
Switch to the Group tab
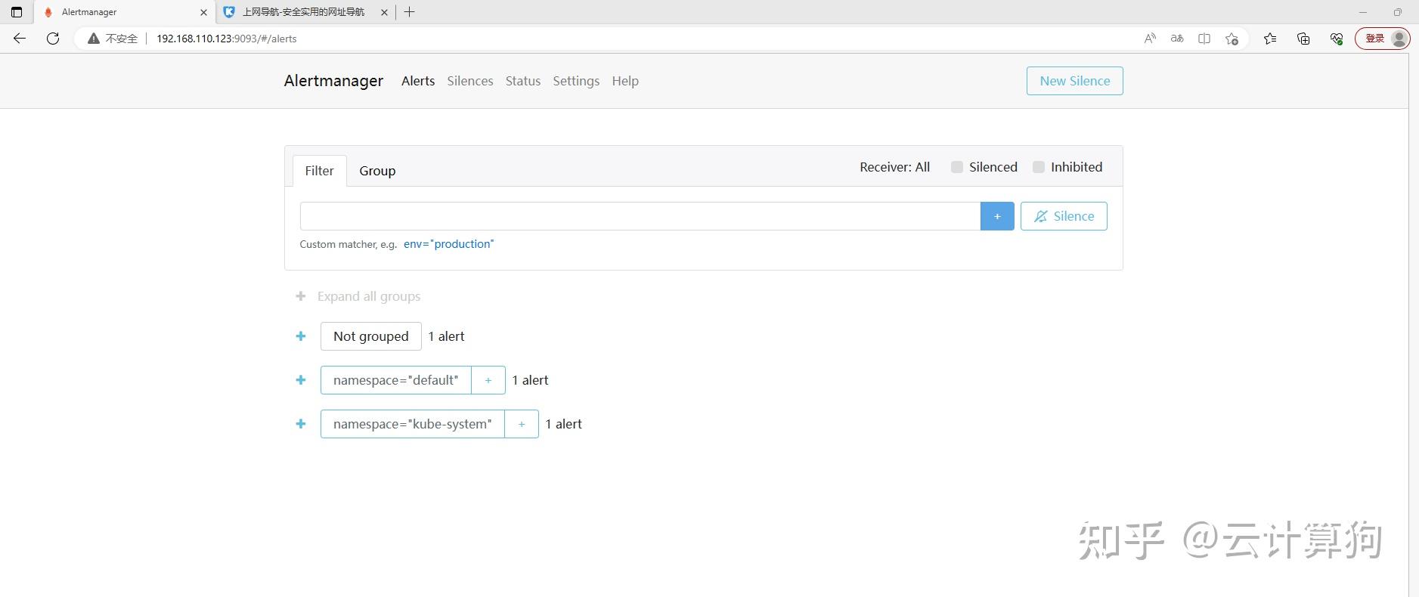point(377,171)
